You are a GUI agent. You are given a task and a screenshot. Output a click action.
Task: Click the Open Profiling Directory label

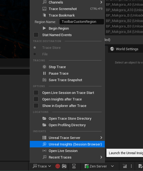coord(67,125)
